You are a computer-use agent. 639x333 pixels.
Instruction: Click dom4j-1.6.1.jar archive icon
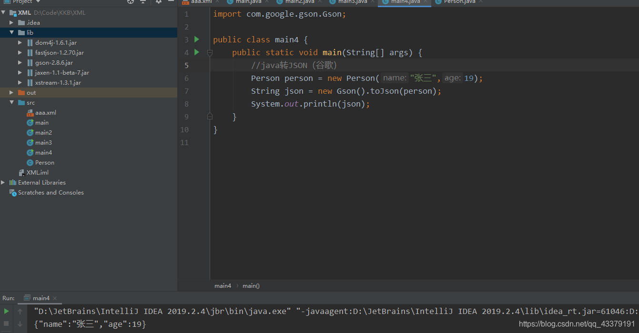(x=30, y=43)
